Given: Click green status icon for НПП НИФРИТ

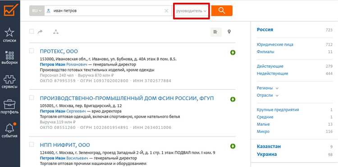Looking at the screenshot, I should click(x=233, y=146).
